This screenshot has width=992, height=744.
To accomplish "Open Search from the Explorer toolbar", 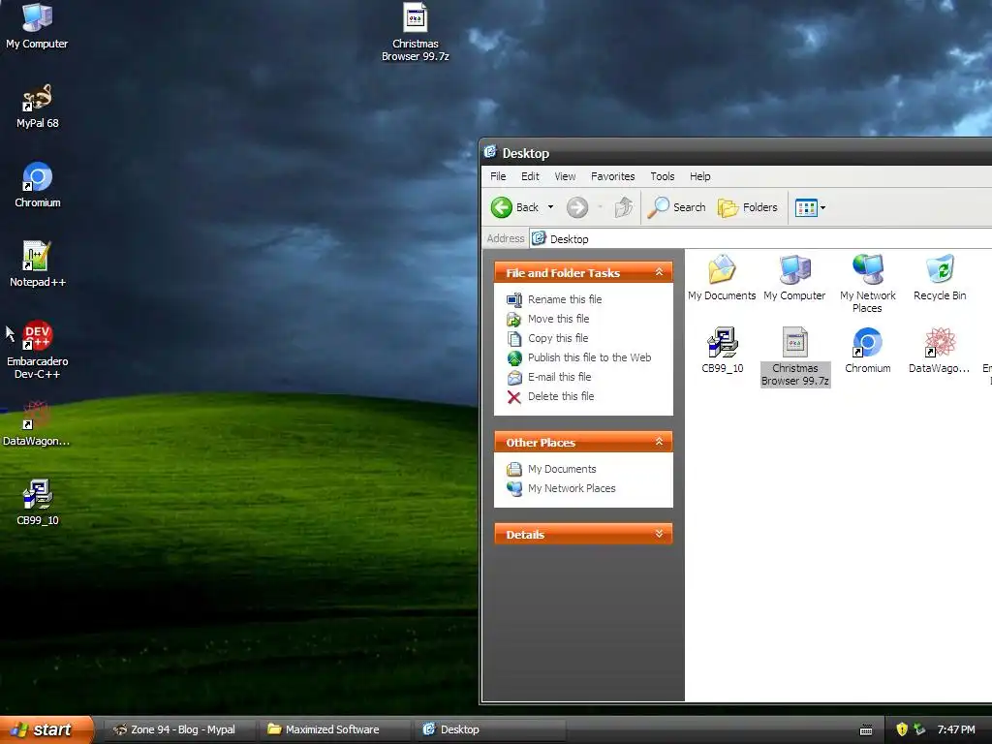I will pos(677,207).
